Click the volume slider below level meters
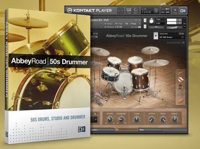Image resolution: width=200 pixels, height=149 pixels. pos(174,27)
